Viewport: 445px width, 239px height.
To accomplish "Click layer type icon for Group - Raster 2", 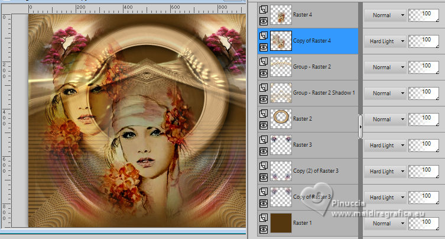I will (264, 62).
